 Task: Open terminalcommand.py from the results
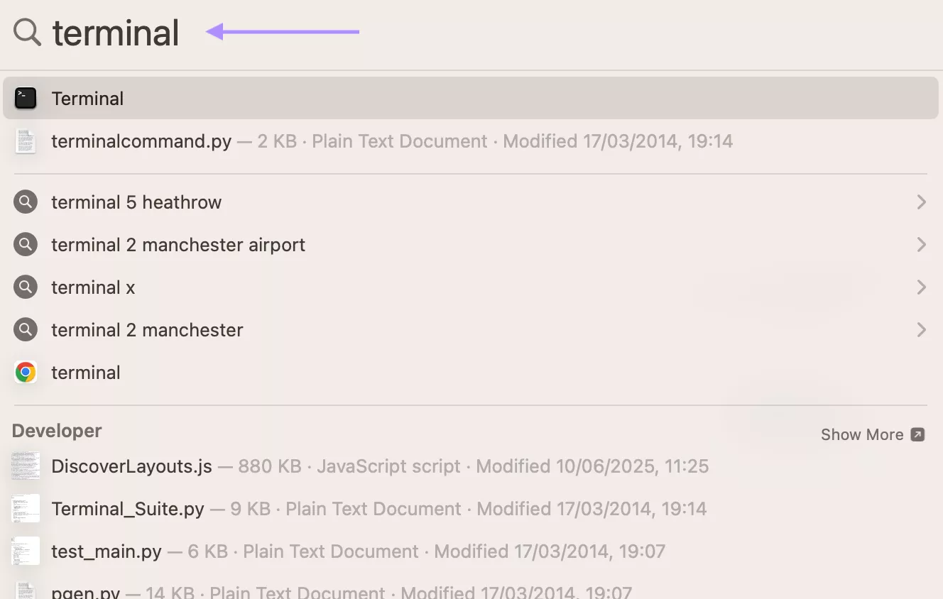141,141
